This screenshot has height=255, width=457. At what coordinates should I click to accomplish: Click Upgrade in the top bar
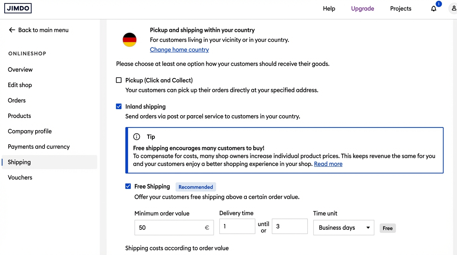362,9
